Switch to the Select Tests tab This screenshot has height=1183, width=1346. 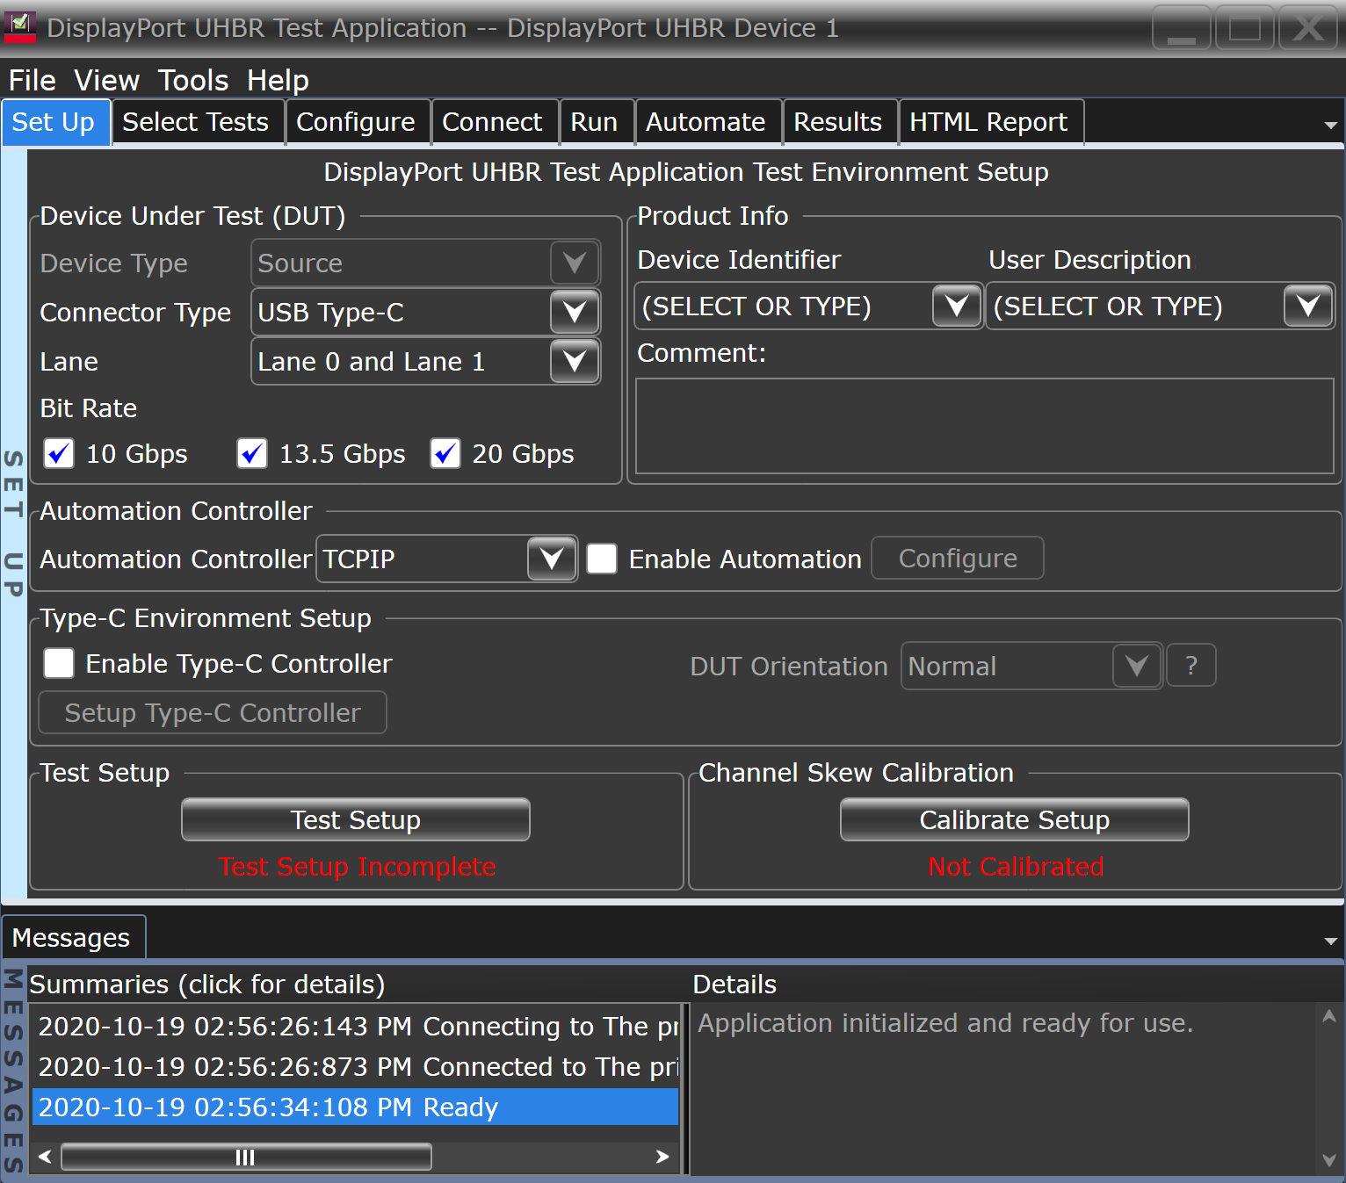[195, 122]
